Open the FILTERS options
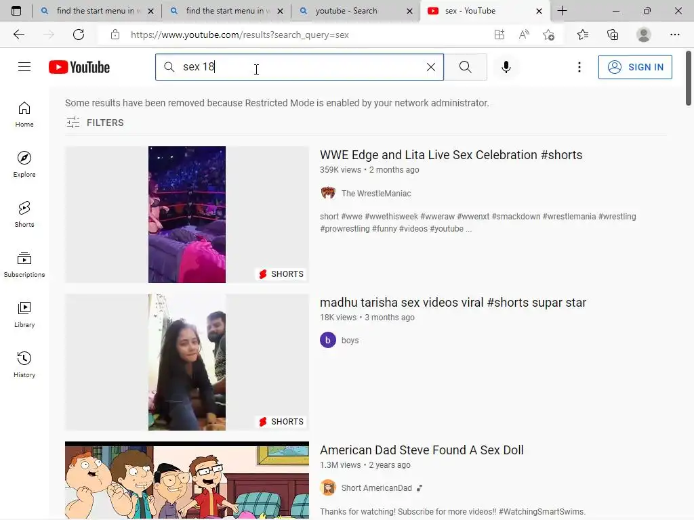694x520 pixels. pos(95,123)
